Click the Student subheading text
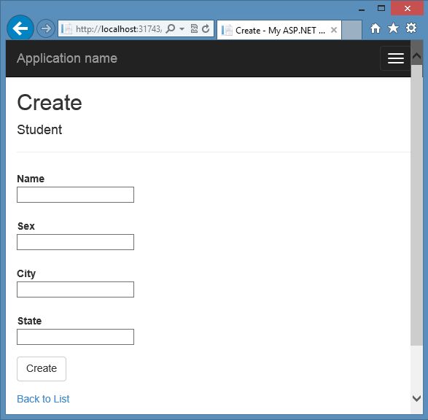The image size is (428, 420). pos(39,130)
